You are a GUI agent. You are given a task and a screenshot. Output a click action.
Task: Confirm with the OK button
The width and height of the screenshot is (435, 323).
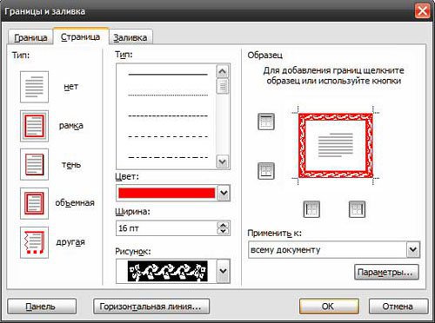pos(329,307)
